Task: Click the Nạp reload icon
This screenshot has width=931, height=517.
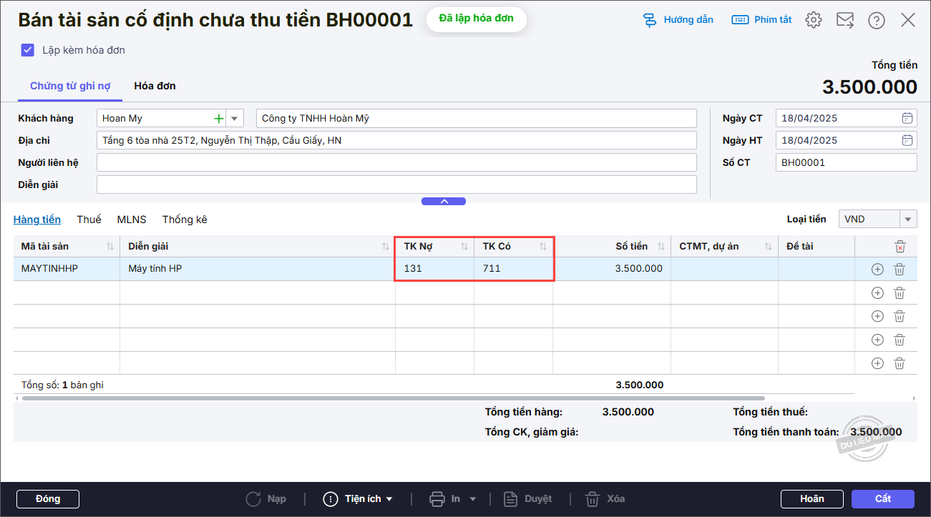Action: click(253, 499)
